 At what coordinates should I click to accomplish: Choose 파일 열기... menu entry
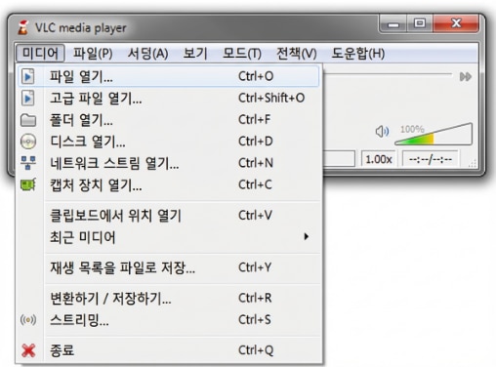coord(169,76)
